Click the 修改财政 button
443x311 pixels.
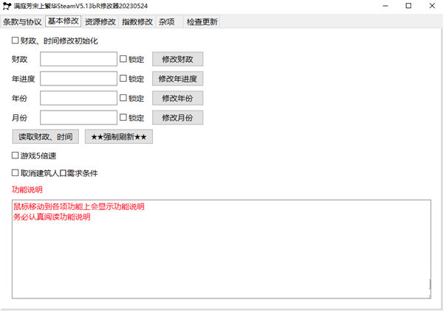point(177,60)
